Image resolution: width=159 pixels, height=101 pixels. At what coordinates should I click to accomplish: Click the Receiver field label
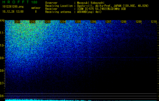(51, 9)
